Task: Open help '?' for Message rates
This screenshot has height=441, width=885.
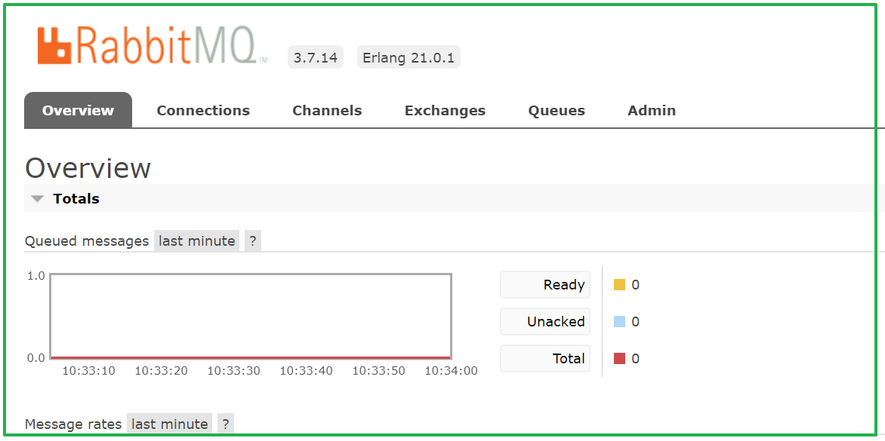Action: coord(226,424)
